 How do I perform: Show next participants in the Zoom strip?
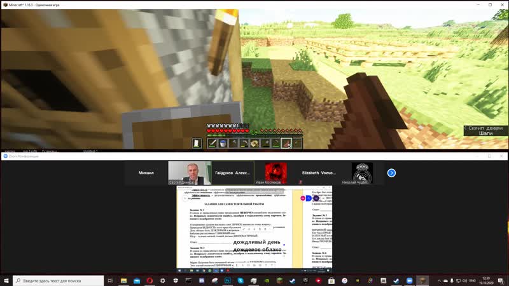point(391,173)
